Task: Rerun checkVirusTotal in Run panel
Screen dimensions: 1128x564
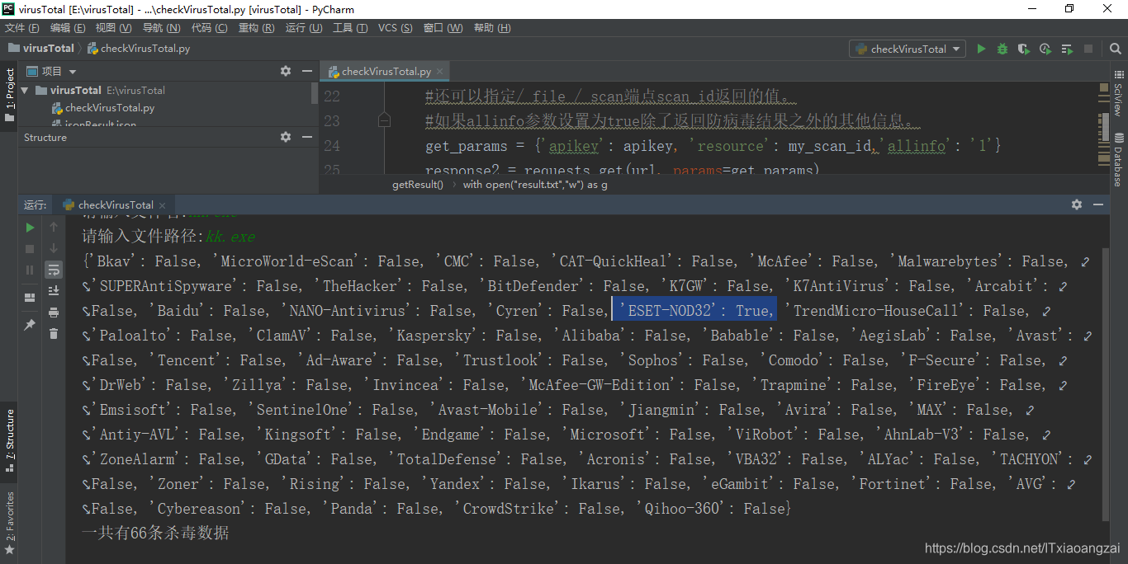Action: coord(31,227)
